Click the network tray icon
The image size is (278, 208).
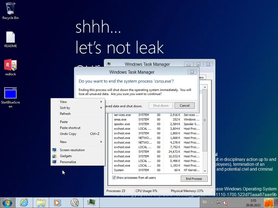point(219,203)
